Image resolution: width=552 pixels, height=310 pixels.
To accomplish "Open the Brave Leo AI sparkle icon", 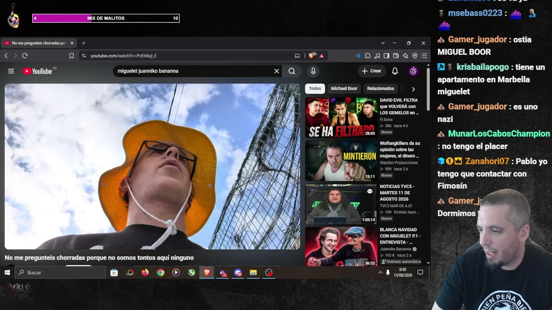I will coord(405,56).
